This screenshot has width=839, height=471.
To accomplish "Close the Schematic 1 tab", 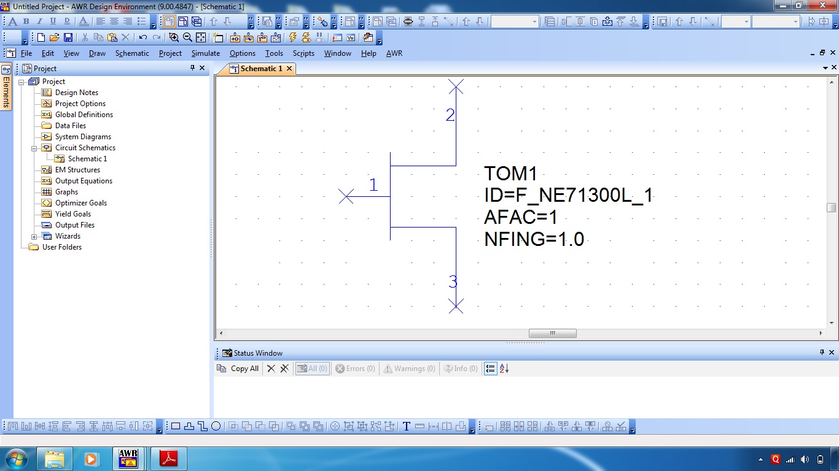I will (289, 69).
